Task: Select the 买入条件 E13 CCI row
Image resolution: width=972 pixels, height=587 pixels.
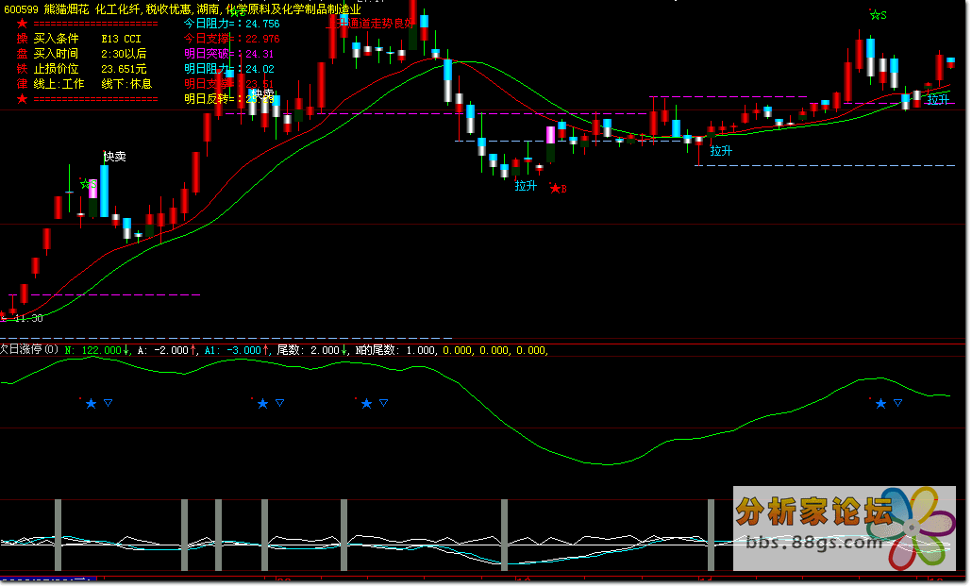Action: [88, 39]
